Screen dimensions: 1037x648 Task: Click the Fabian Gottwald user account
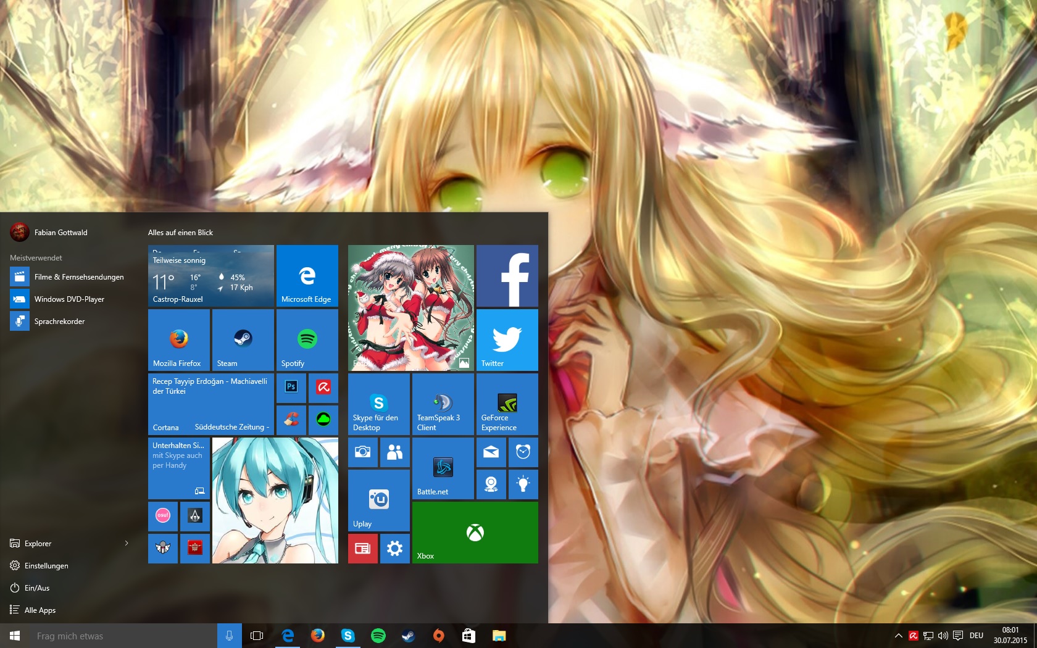[60, 233]
